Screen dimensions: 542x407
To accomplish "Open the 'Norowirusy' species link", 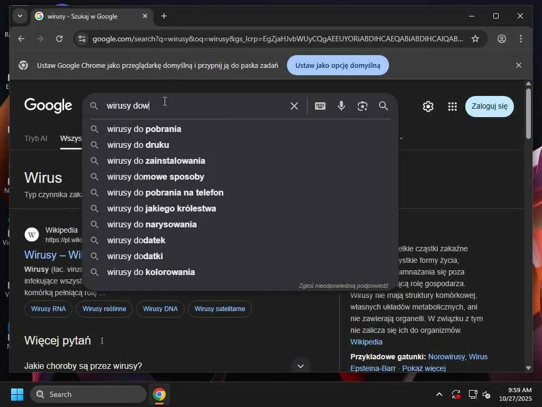I will click(x=447, y=357).
